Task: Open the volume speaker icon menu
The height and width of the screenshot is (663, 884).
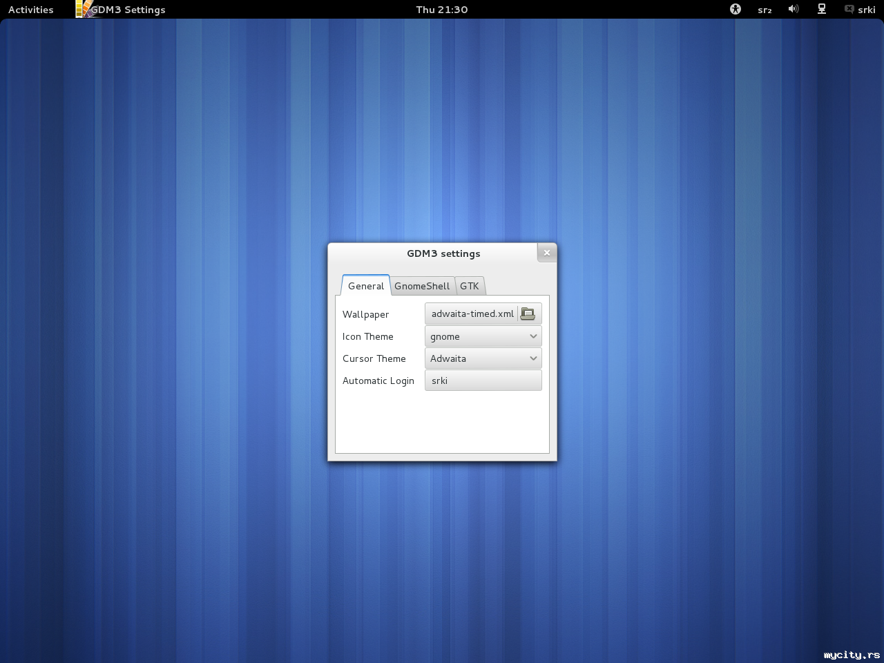Action: pos(794,10)
